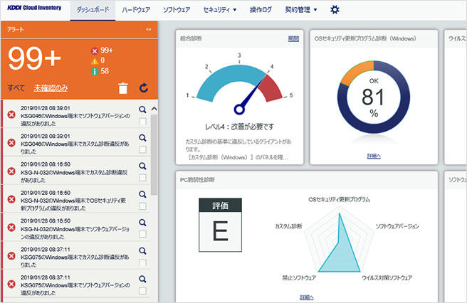The width and height of the screenshot is (467, 303).
Task: Click error icon of KSG075 ソフトウェアバージョン alert
Action: click(x=11, y=285)
